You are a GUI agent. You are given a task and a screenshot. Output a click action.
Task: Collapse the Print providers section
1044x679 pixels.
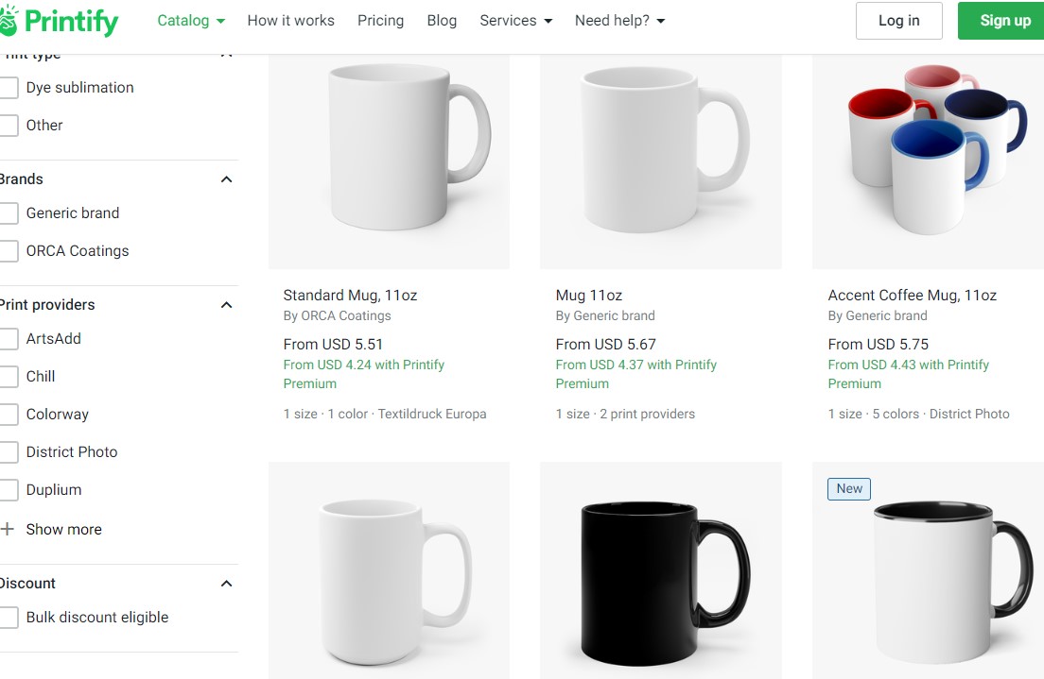coord(226,304)
